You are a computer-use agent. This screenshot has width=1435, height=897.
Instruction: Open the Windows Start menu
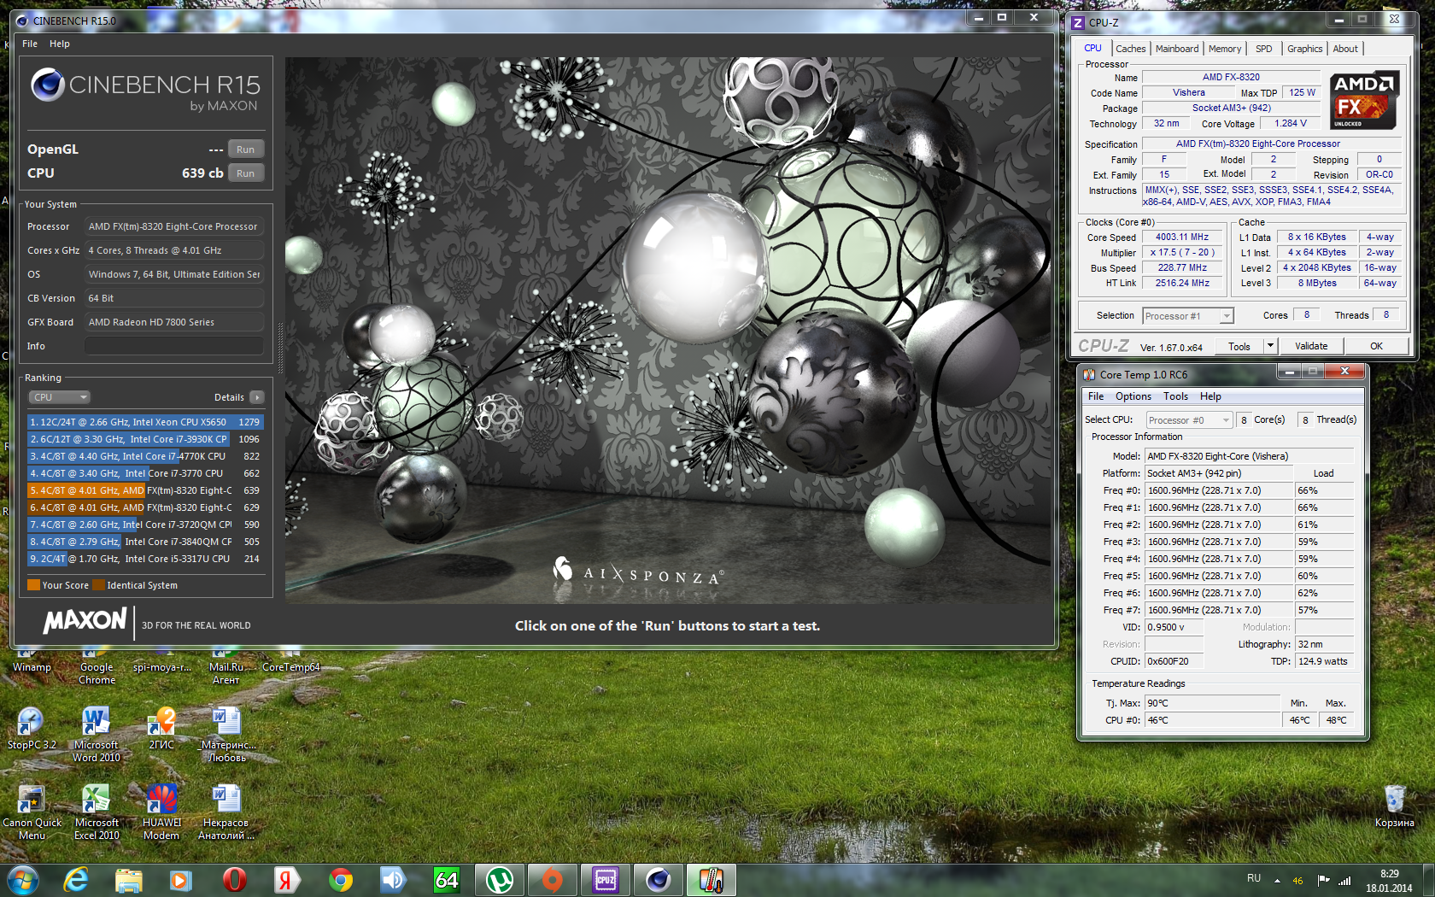click(22, 880)
